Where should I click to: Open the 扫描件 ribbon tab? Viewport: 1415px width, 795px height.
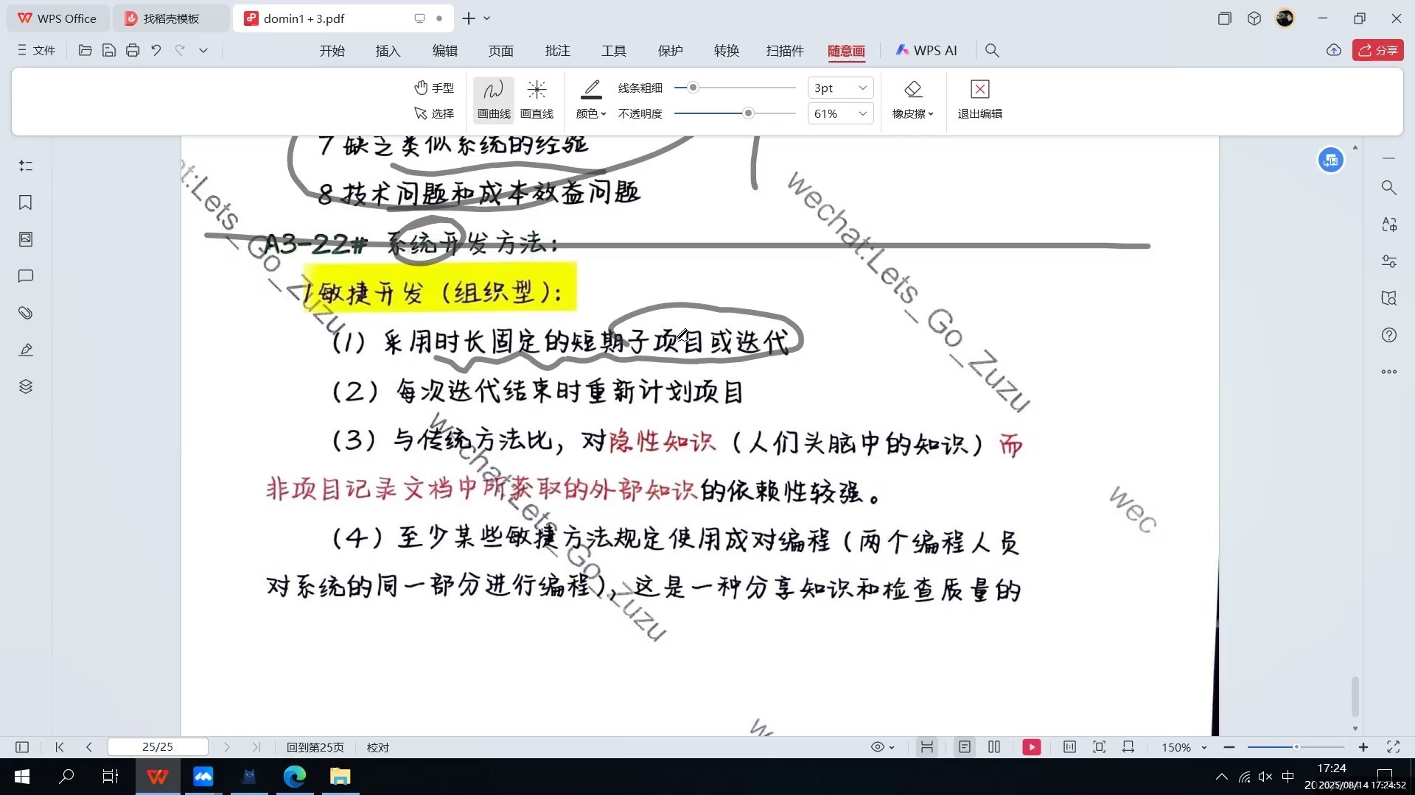[x=784, y=50]
